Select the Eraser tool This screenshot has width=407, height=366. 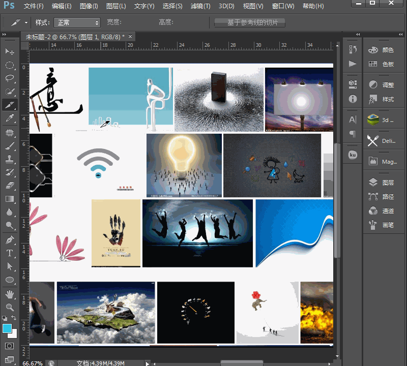coord(10,186)
